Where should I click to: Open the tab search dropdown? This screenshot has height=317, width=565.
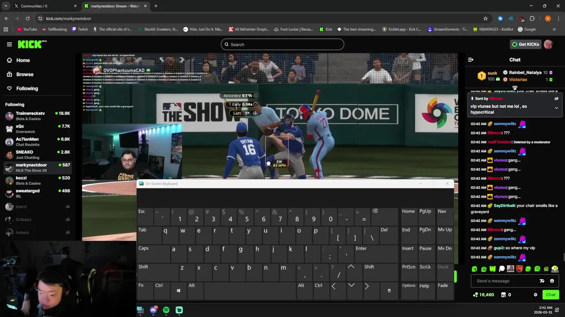pyautogui.click(x=6, y=6)
